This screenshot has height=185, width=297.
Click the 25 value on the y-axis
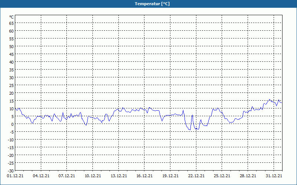point(12,85)
